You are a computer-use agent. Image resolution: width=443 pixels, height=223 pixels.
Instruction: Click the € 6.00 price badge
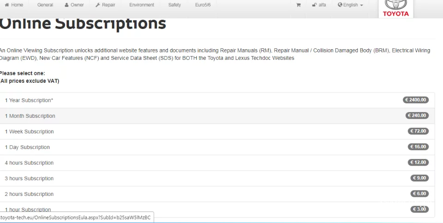point(419,194)
